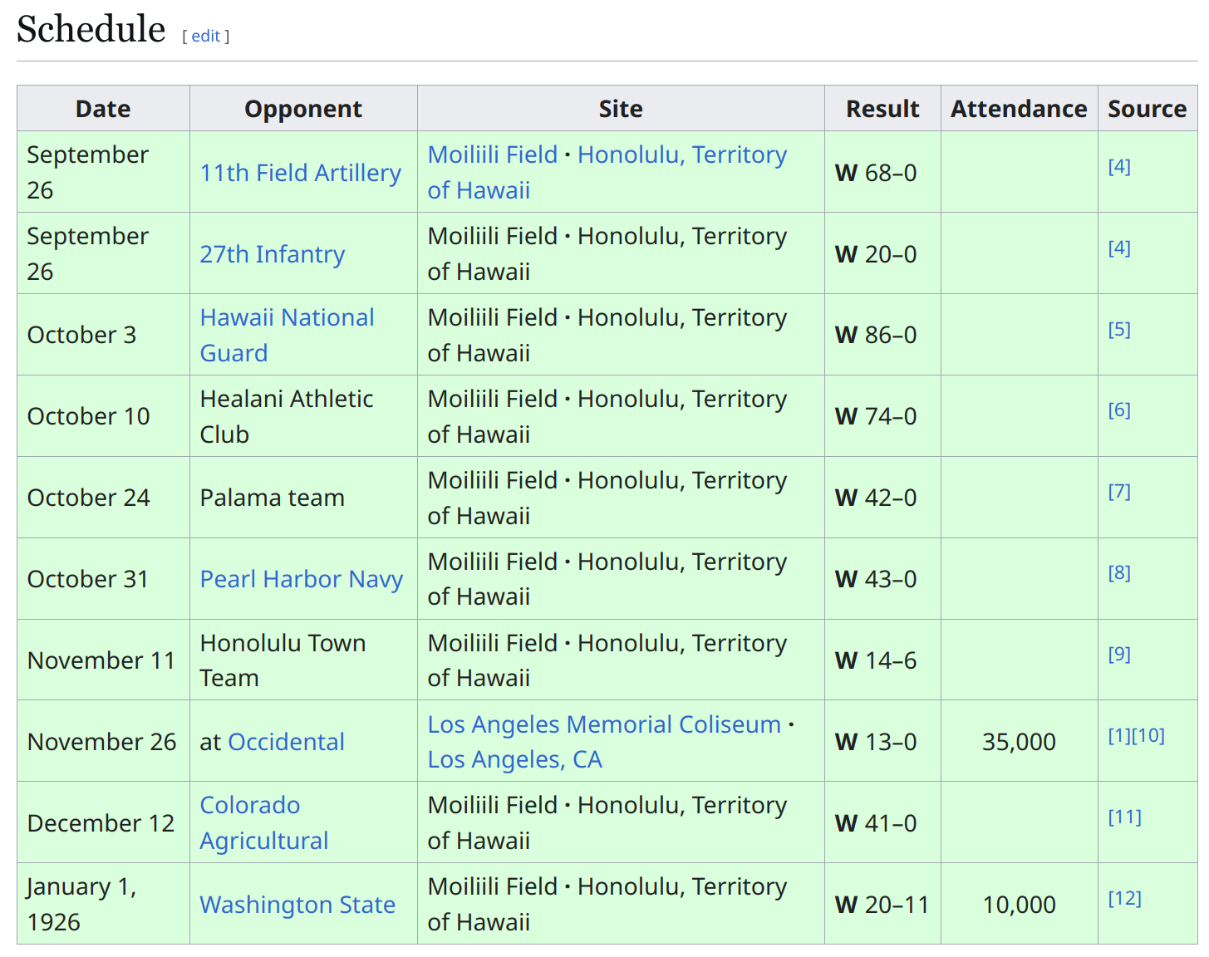Open citation [8] for October 31

point(1119,573)
